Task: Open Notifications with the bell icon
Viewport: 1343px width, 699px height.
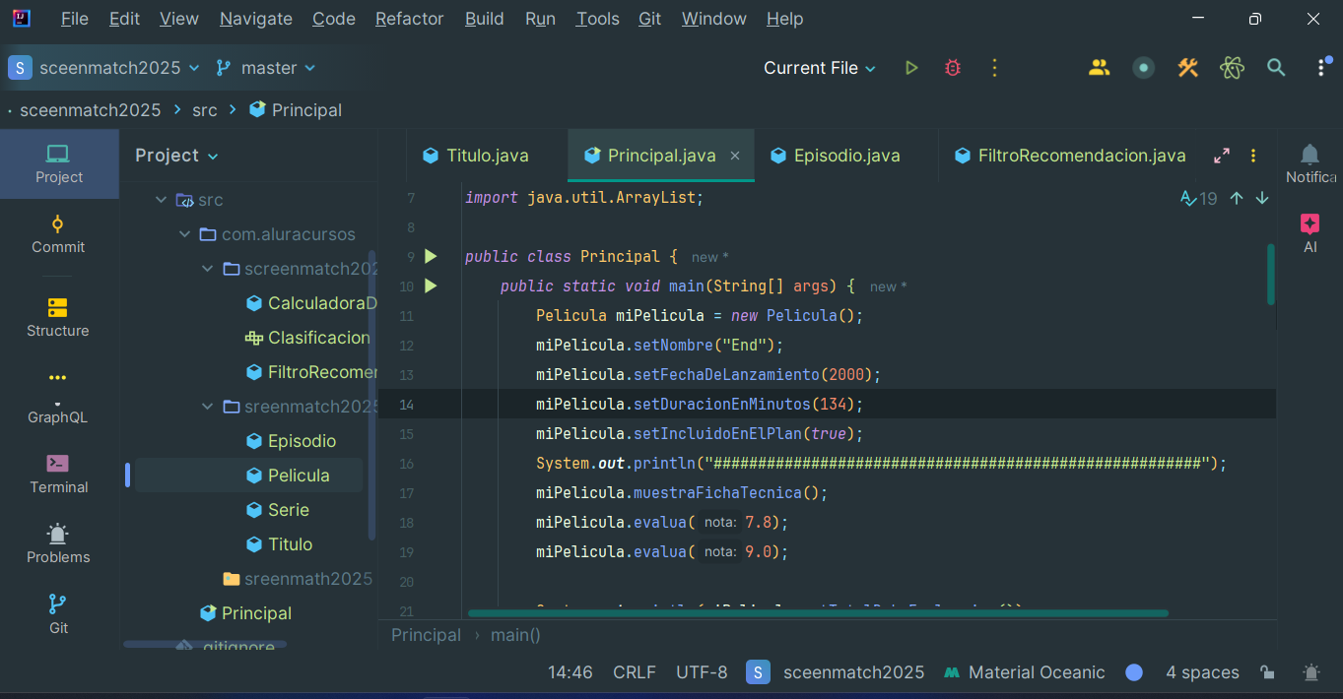Action: click(x=1309, y=155)
